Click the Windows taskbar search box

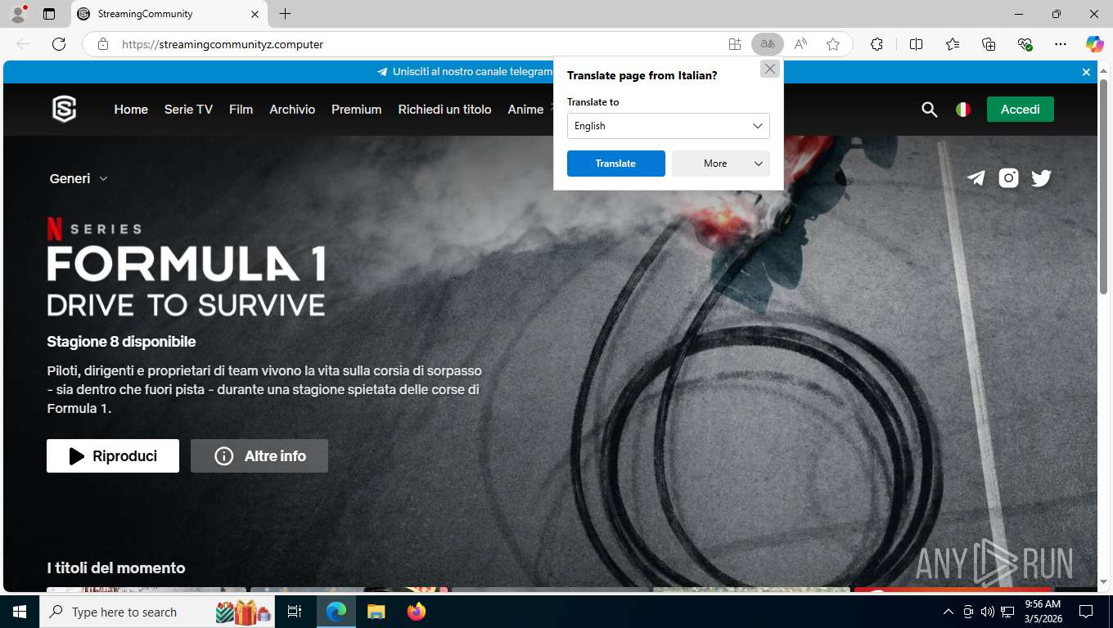[x=159, y=612]
